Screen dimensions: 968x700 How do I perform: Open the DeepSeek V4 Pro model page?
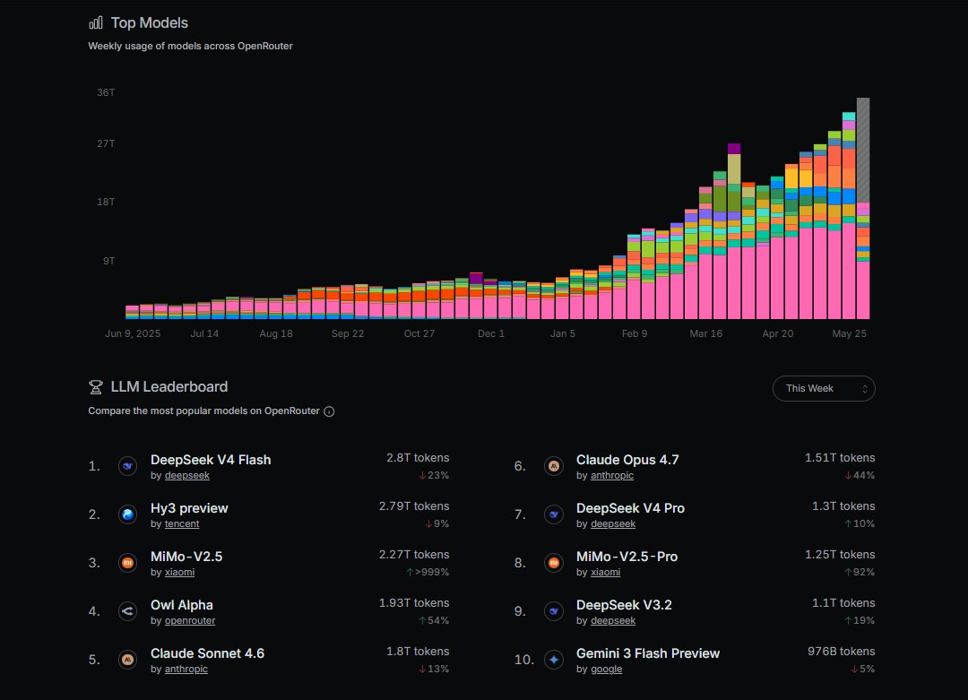630,508
